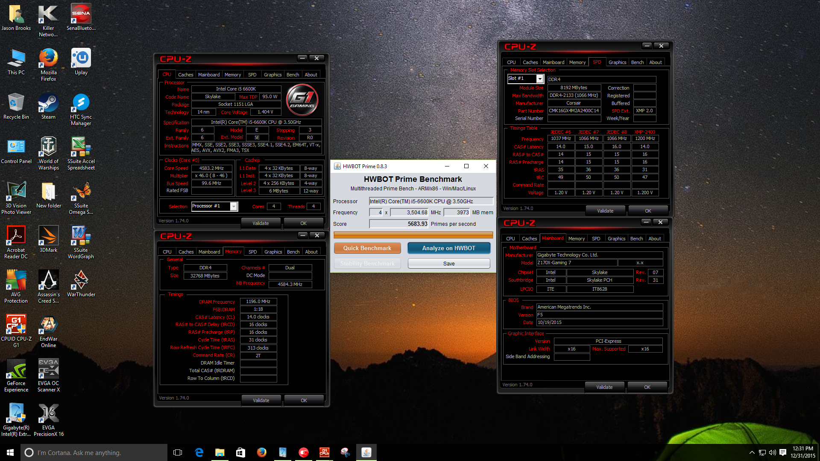Open Control Panel desktop icon
The width and height of the screenshot is (820, 461).
click(16, 150)
